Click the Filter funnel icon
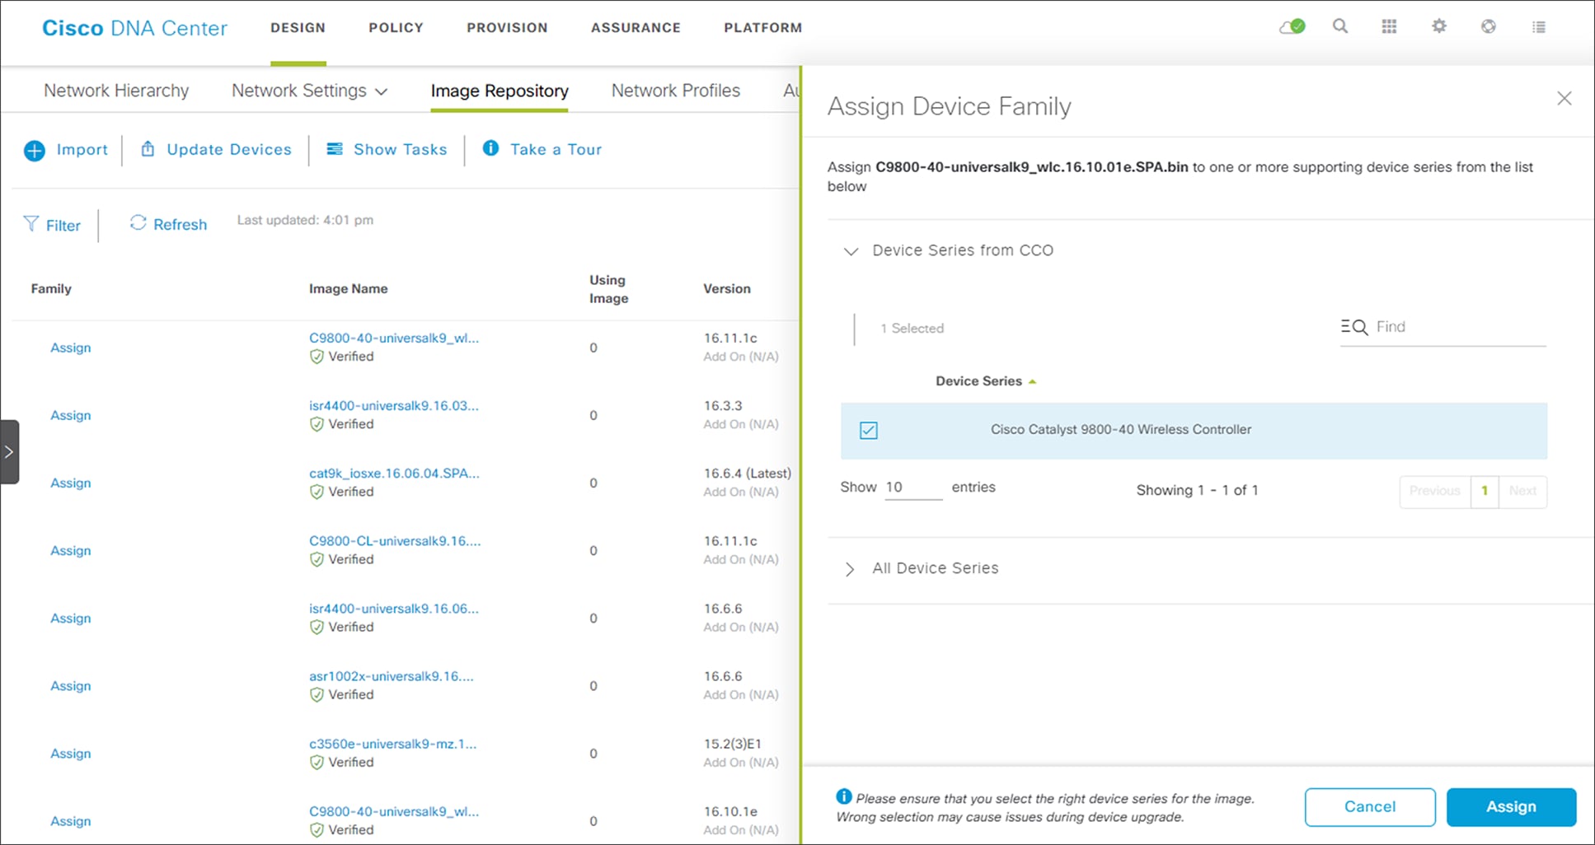Viewport: 1595px width, 845px height. coord(31,224)
